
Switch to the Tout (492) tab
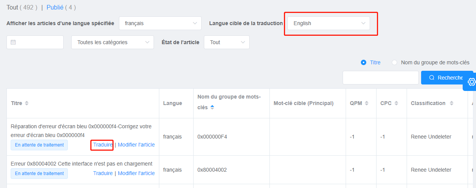tap(22, 7)
